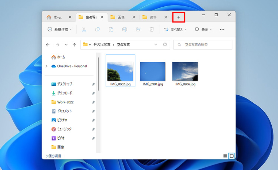278x170 pixels.
Task: Click the Rename icon in toolbar
Action: [125, 29]
